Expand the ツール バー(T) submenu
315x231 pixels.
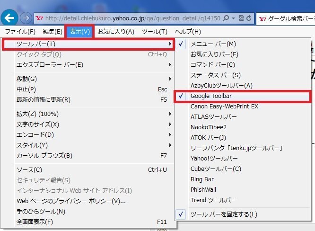[88, 44]
